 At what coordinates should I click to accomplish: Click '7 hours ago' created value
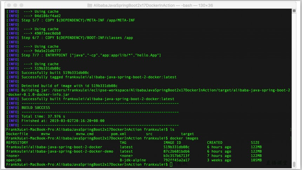tap(219, 156)
